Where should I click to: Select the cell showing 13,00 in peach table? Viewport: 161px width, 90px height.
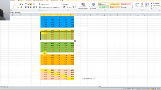[x=71, y=76]
